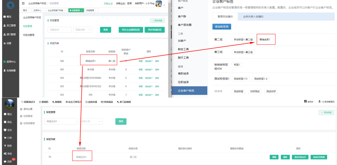This screenshot has height=165, width=337.
Task: Click 查看当前会员 for tag 79
Action: (300, 157)
